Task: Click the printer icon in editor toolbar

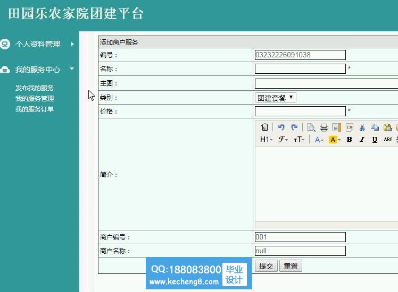Action: tap(324, 127)
